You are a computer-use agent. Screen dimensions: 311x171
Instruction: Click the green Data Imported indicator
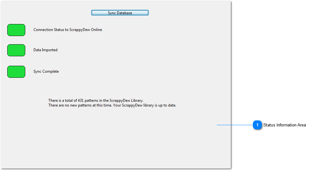[16, 50]
